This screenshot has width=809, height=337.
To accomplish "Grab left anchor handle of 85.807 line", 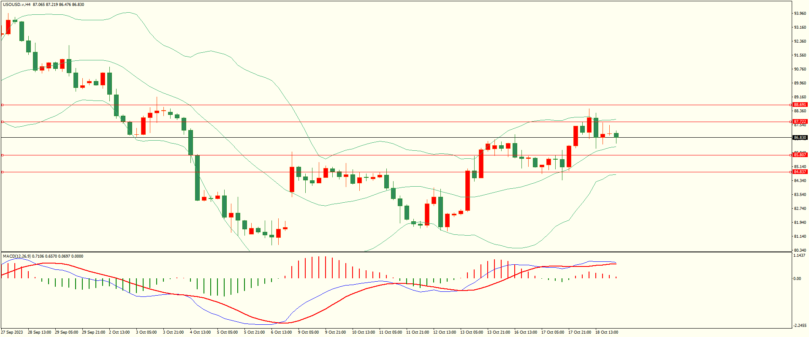I will pos(2,155).
